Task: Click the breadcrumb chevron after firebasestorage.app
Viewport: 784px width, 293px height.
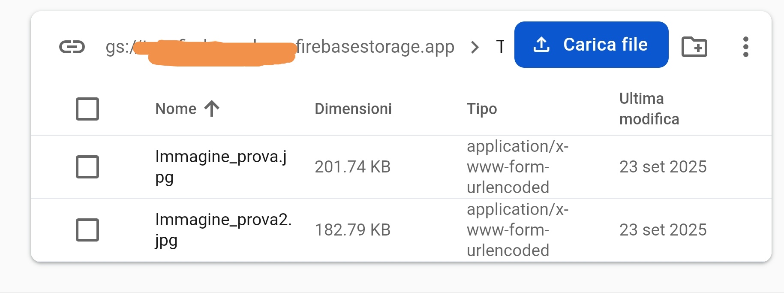Action: [x=475, y=47]
